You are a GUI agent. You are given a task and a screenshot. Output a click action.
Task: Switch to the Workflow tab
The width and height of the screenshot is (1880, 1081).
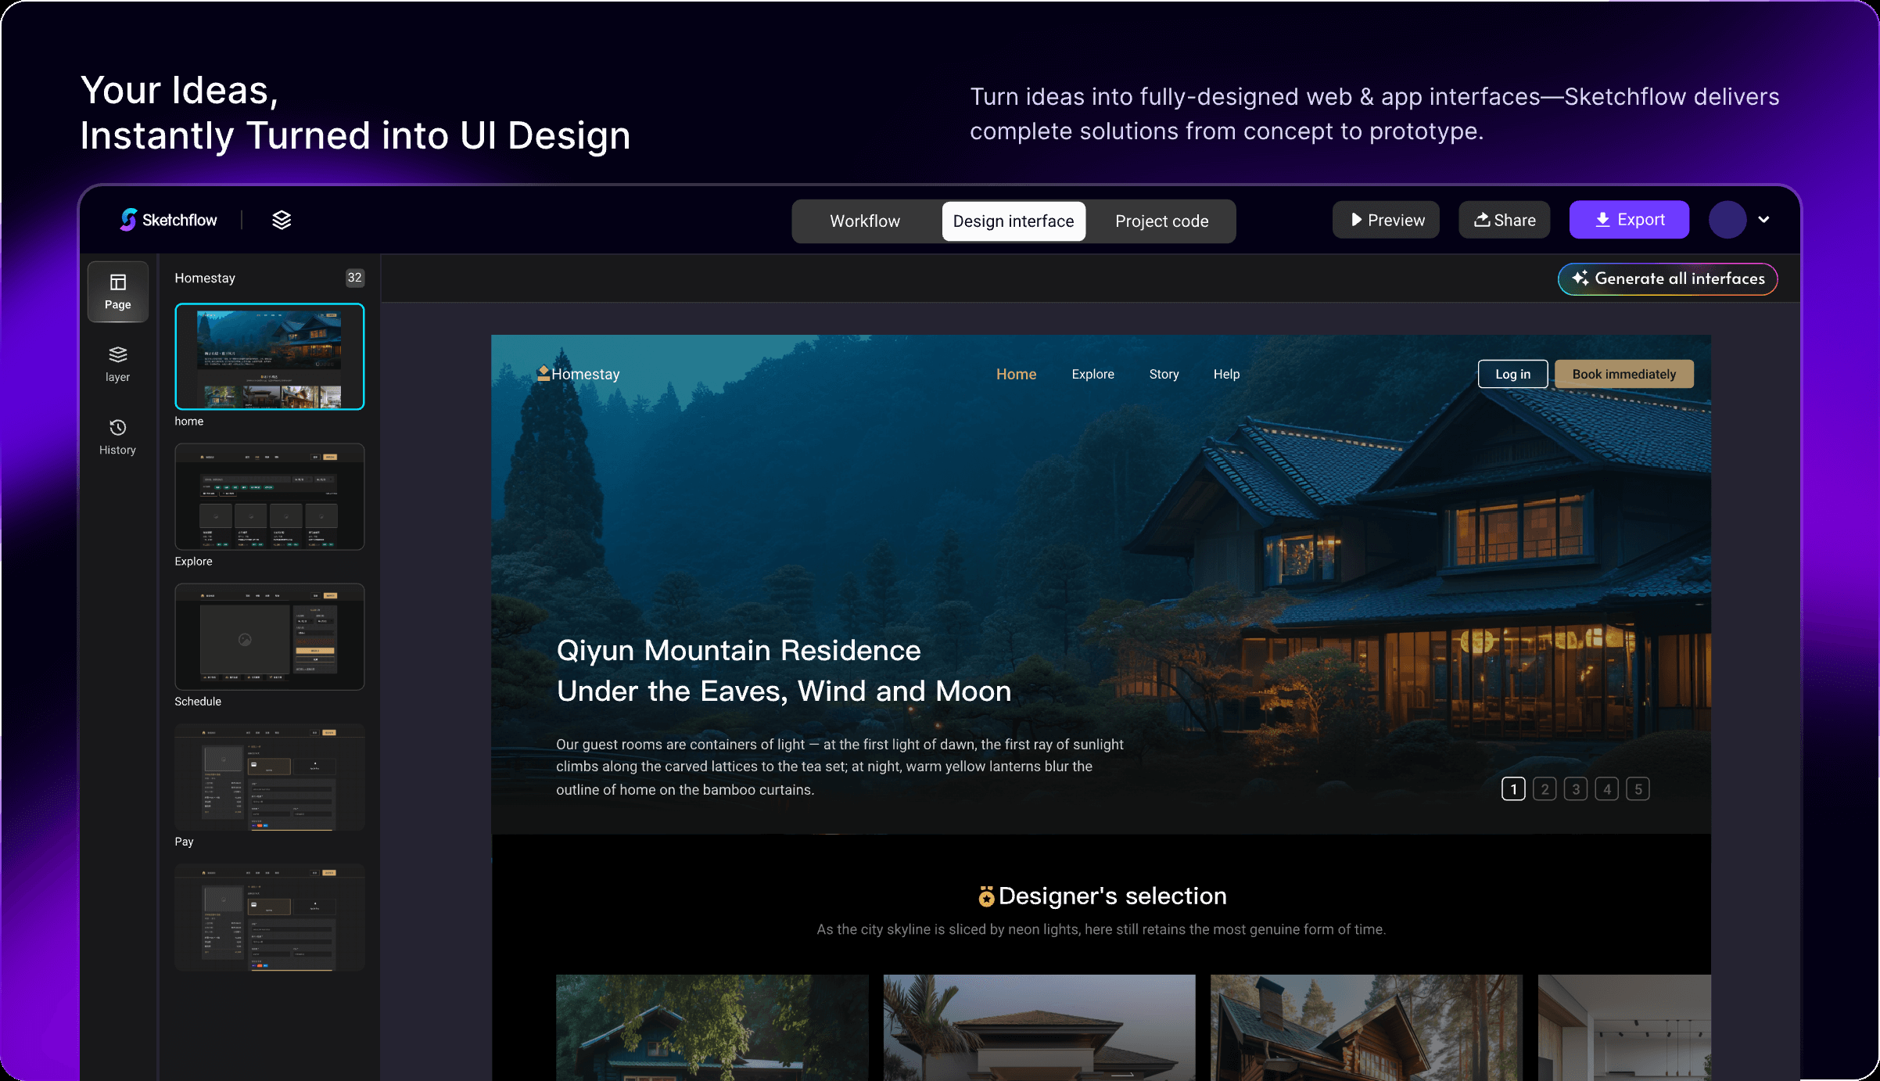coord(865,221)
